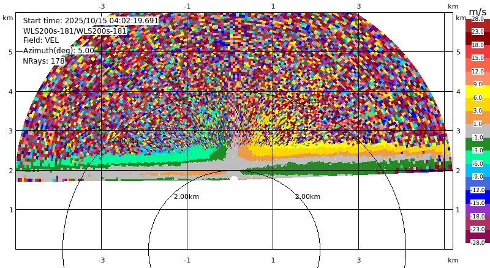The height and width of the screenshot is (268, 490).
Task: Click the -12.0 colorbar label
Action: [x=478, y=190]
